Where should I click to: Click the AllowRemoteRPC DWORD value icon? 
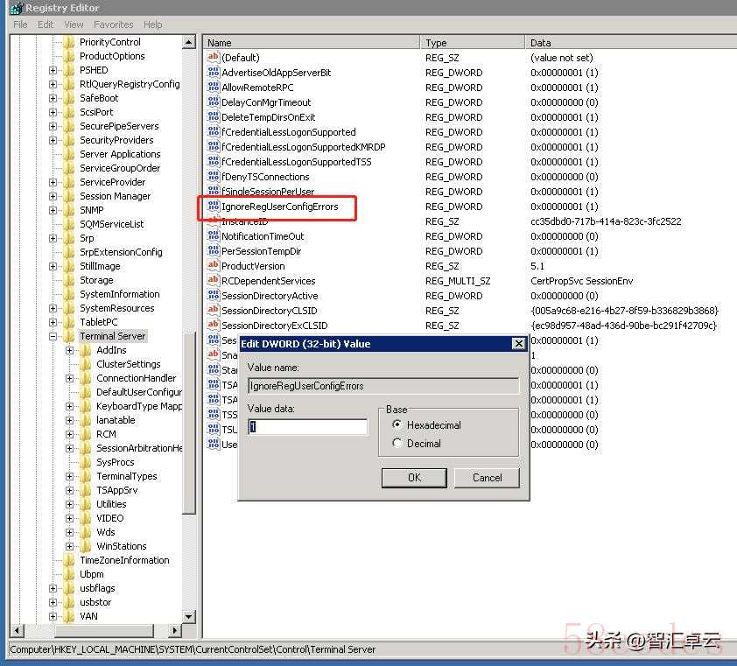(213, 88)
